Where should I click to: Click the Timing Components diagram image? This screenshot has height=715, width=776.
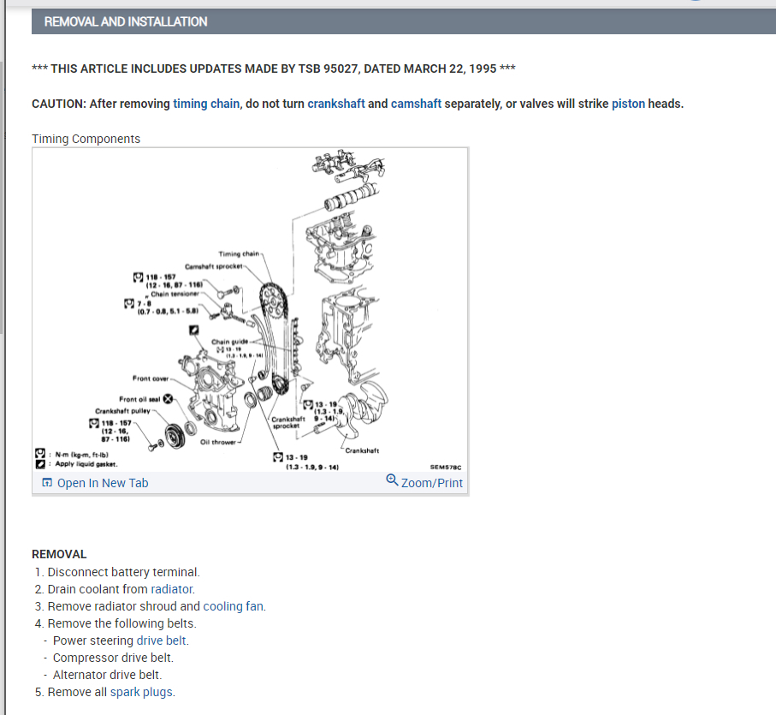250,309
